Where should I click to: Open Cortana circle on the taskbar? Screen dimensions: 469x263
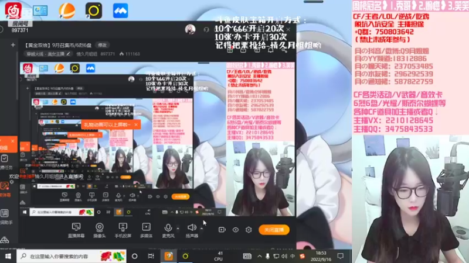click(135, 256)
